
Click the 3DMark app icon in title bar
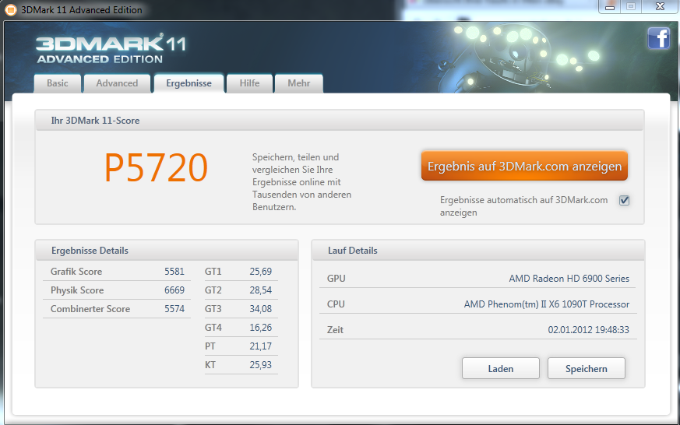pyautogui.click(x=10, y=9)
